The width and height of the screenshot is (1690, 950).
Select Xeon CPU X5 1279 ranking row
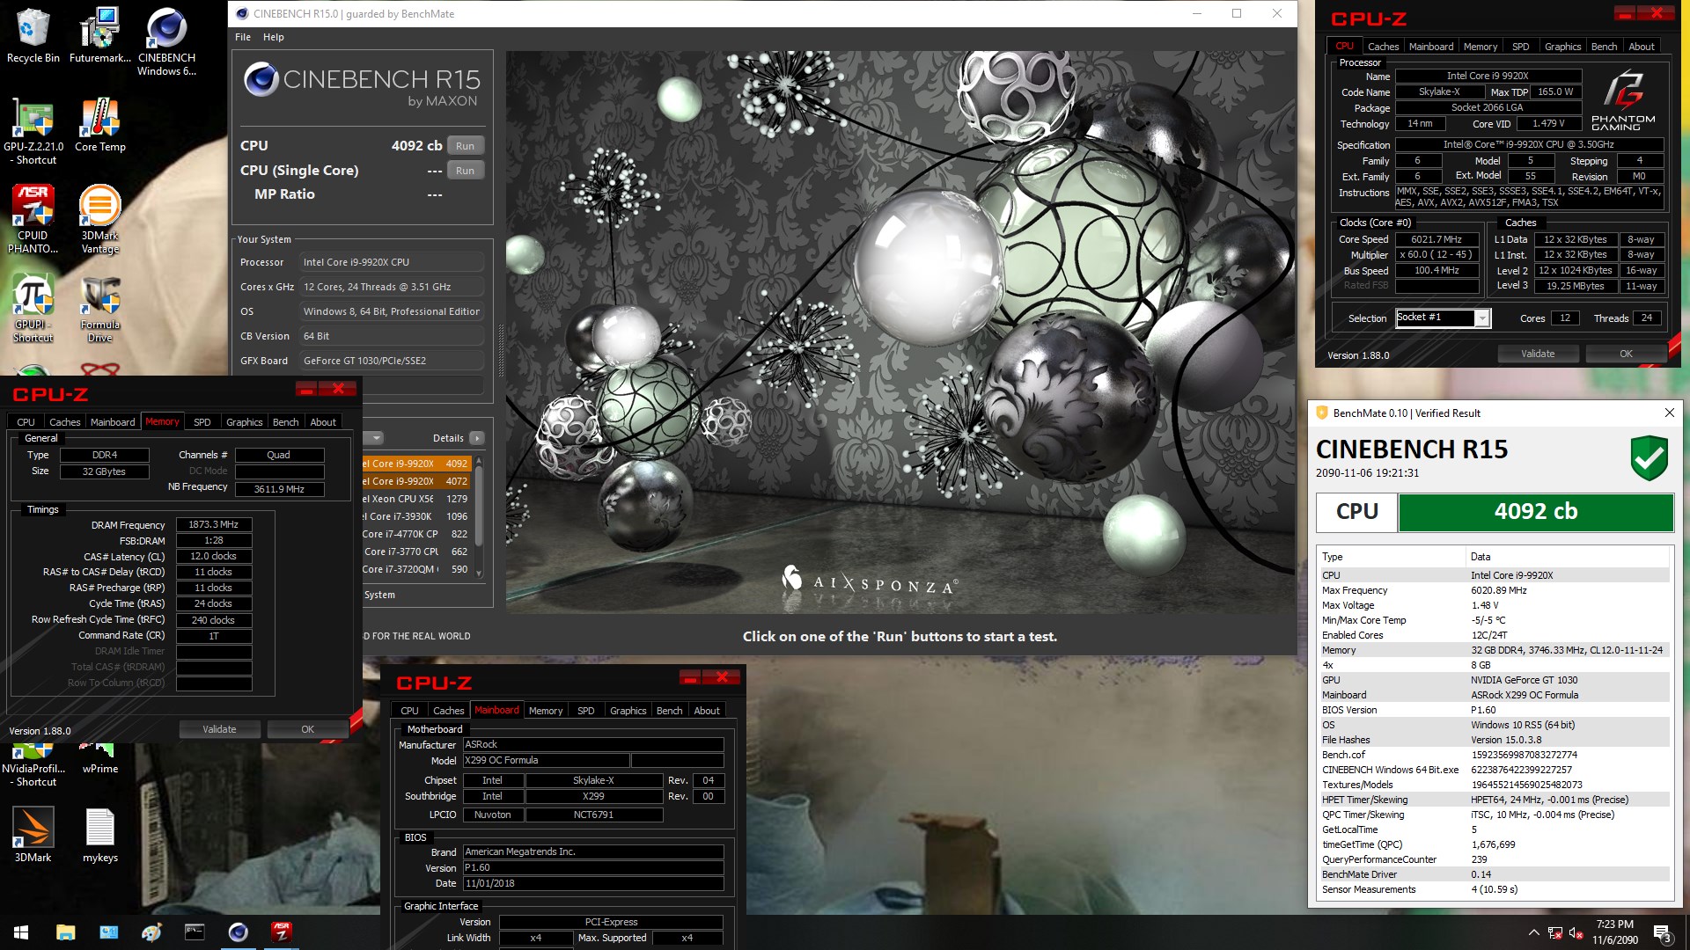point(417,499)
